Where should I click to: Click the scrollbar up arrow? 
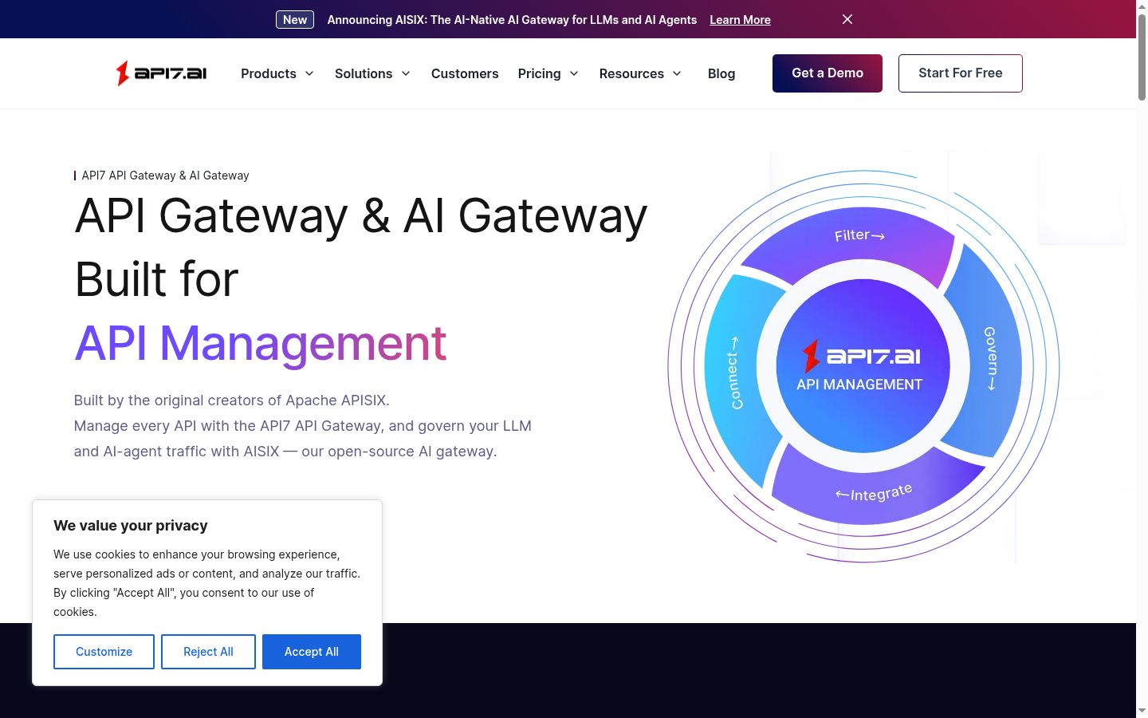coord(1142,6)
